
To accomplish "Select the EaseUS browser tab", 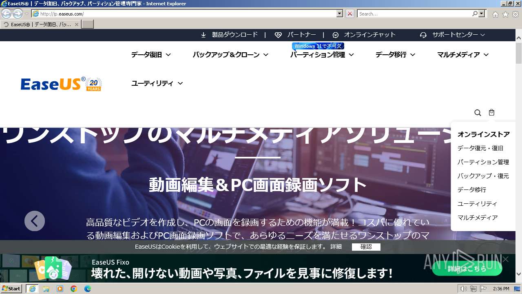I will pos(40,24).
